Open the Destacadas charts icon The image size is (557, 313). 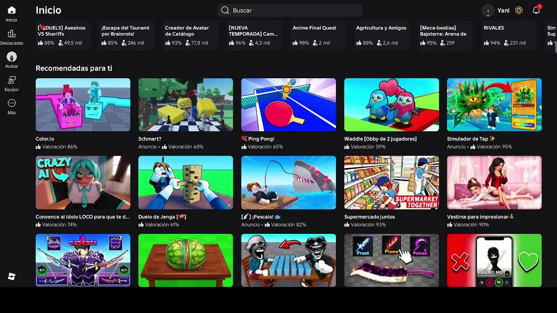(x=12, y=33)
